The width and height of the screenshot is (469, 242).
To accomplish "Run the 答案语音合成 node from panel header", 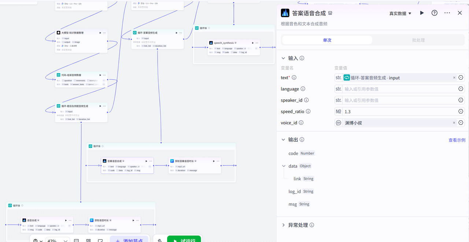I will (422, 13).
